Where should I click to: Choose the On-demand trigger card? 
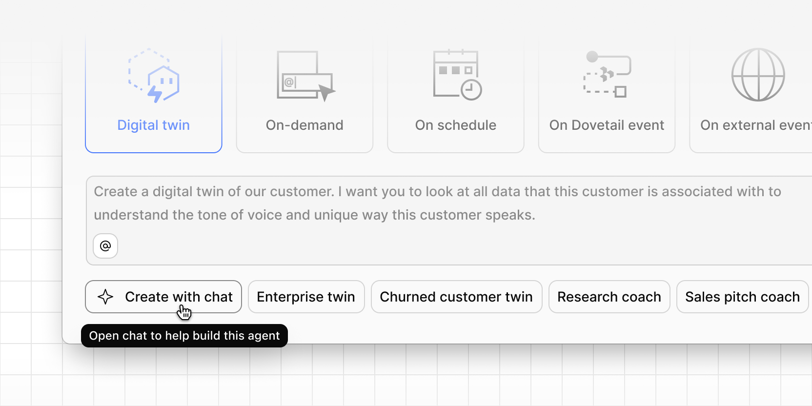(304, 94)
